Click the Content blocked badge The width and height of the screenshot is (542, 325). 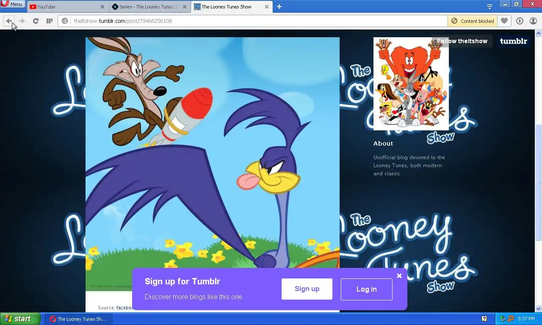(473, 21)
